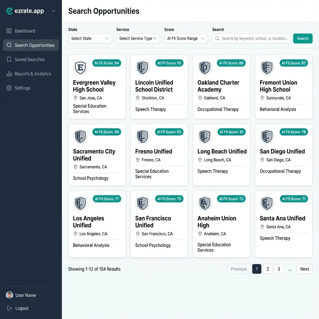
Task: Open the AI Fit Score Range dropdown
Action: click(186, 39)
